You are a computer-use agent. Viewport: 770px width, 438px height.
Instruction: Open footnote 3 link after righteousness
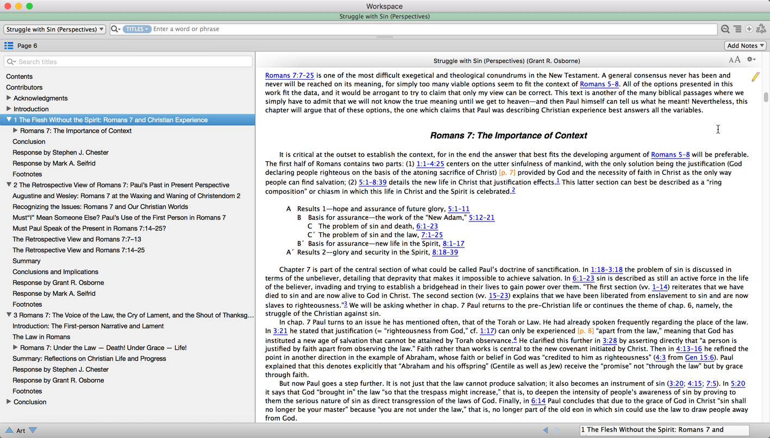(345, 304)
